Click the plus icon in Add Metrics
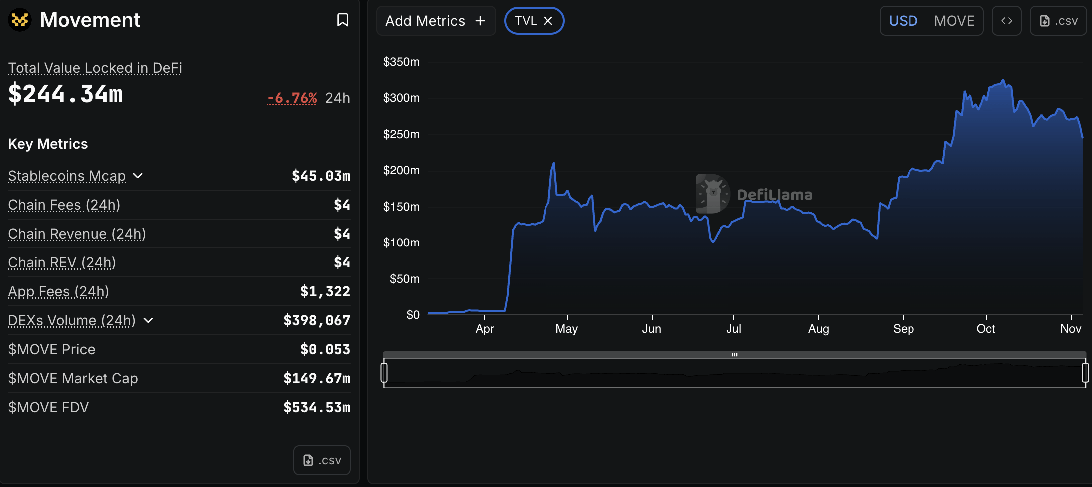This screenshot has width=1092, height=487. (480, 21)
